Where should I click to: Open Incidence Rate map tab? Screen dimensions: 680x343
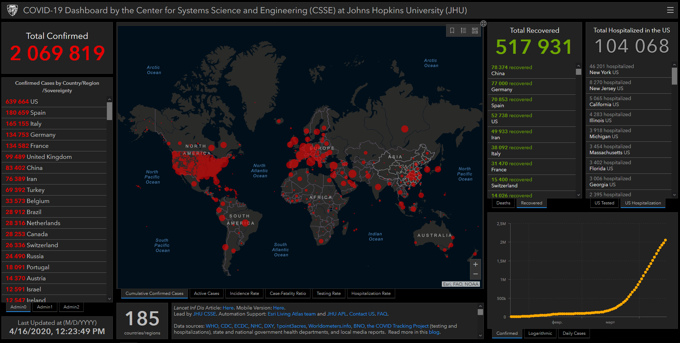pos(245,293)
